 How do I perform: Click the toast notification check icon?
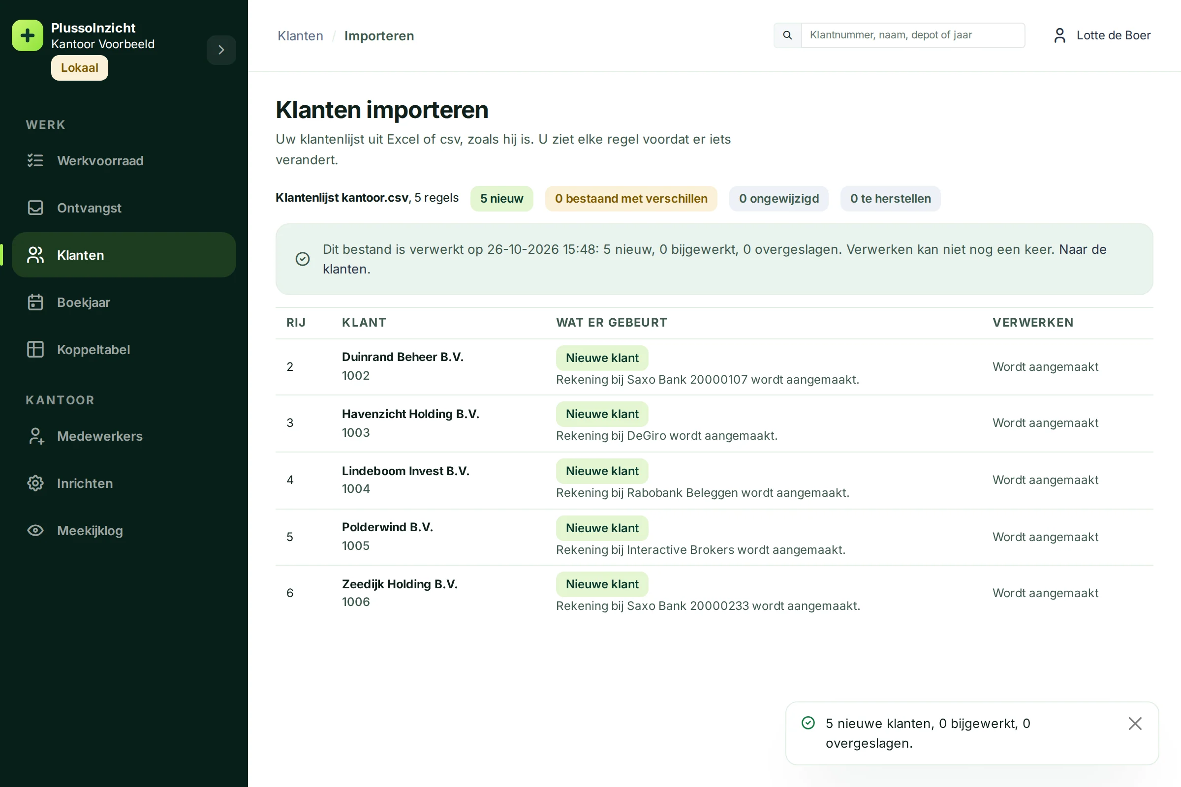(808, 723)
